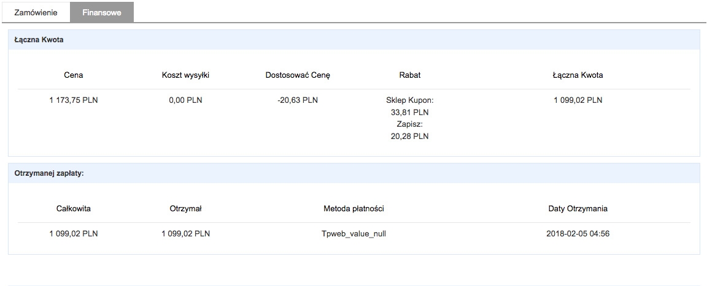This screenshot has width=707, height=286.
Task: Select the 33,81 PLN coupon amount
Action: [x=409, y=113]
